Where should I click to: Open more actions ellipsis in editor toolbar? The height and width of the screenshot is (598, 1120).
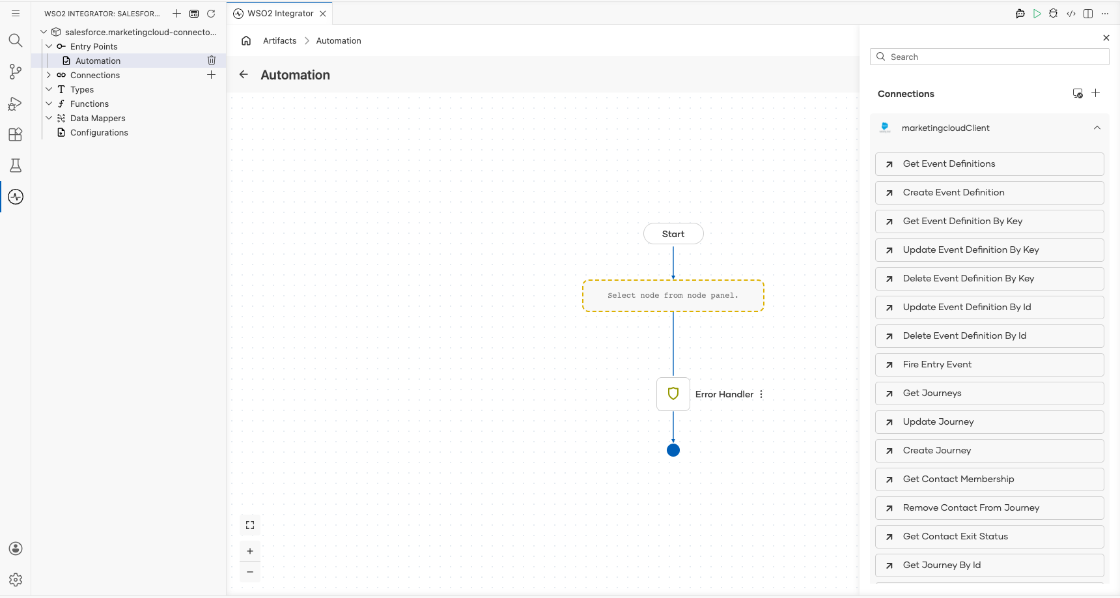(1105, 13)
